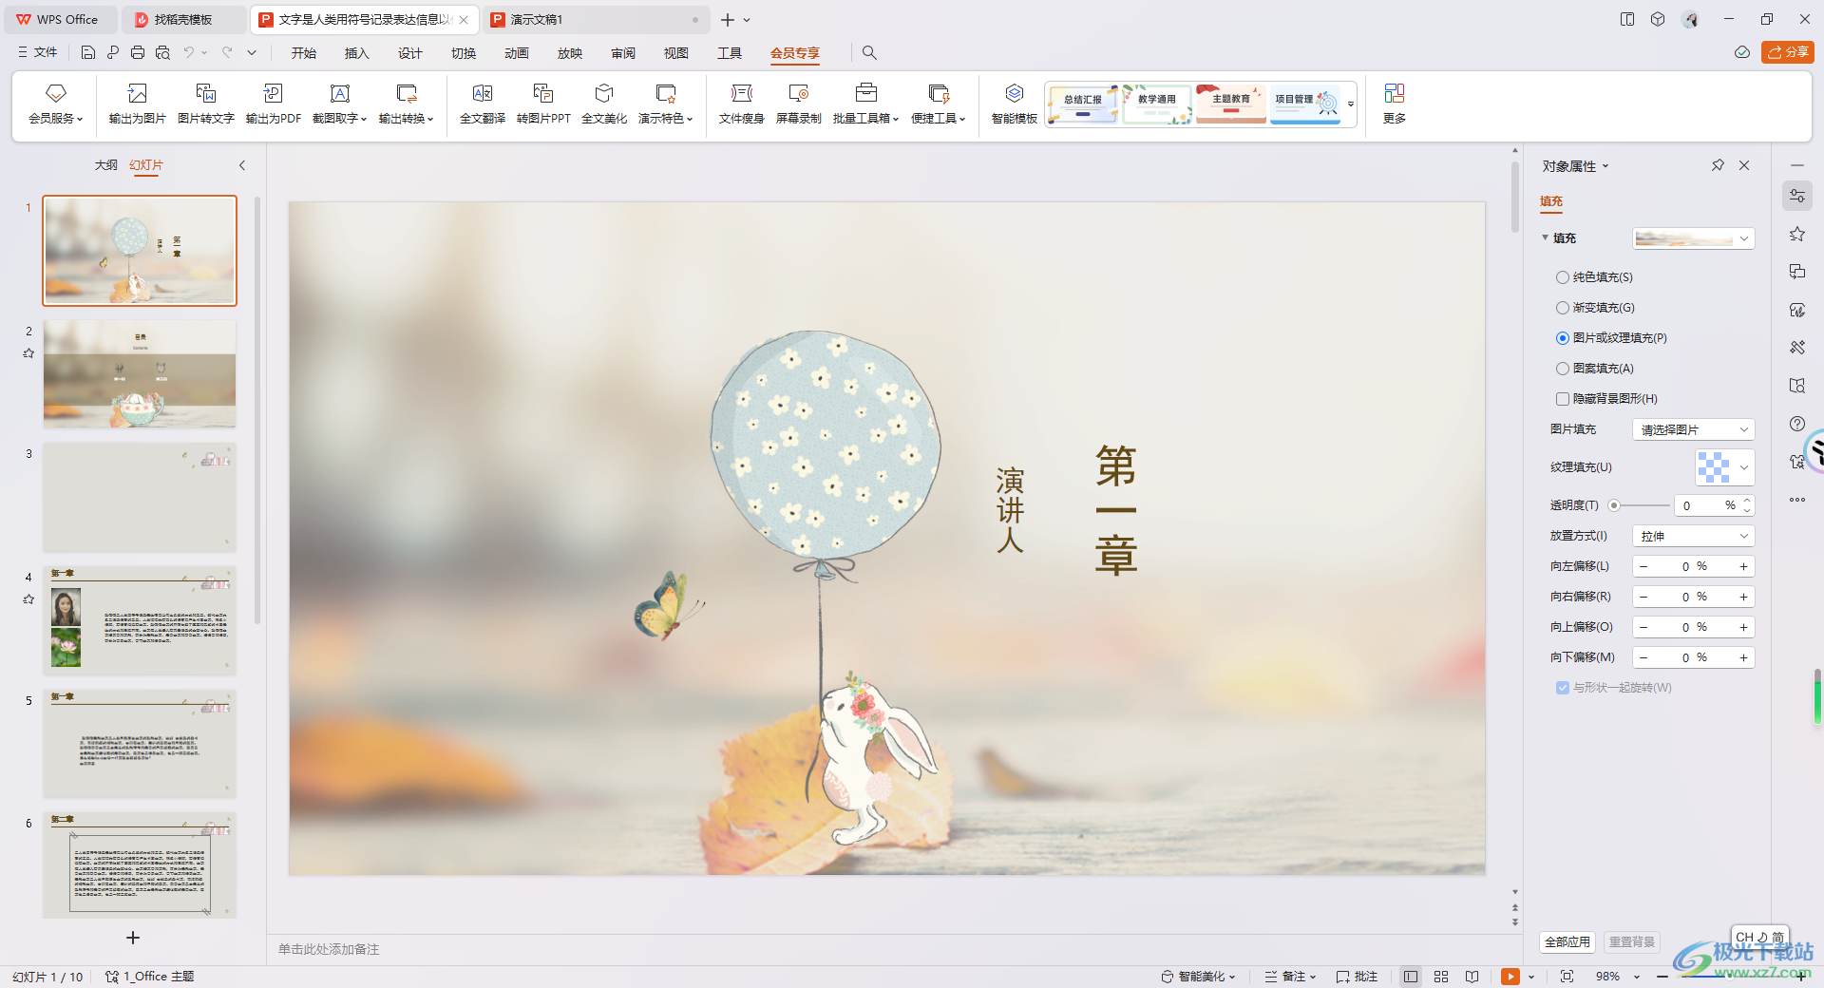Screen dimensions: 1824x988
Task: Pin the 对象属性 panel
Action: click(1718, 165)
